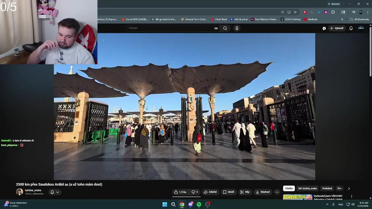
Task: Open the turista_svata channel name link
Action: pos(33,190)
